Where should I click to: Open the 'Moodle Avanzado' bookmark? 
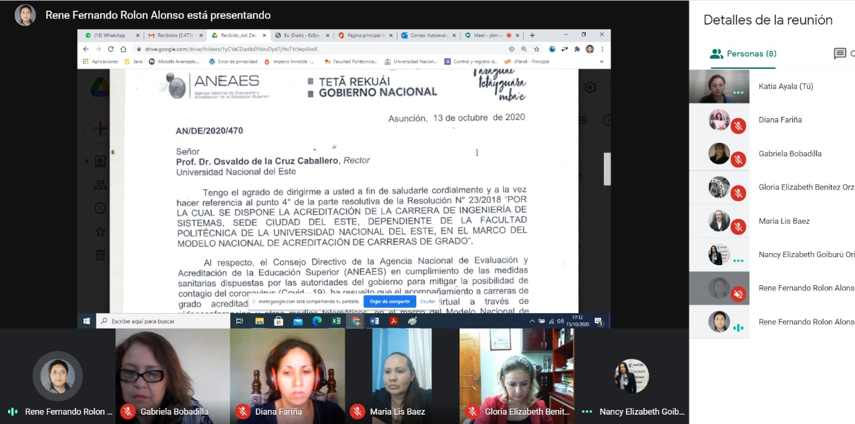[x=174, y=61]
